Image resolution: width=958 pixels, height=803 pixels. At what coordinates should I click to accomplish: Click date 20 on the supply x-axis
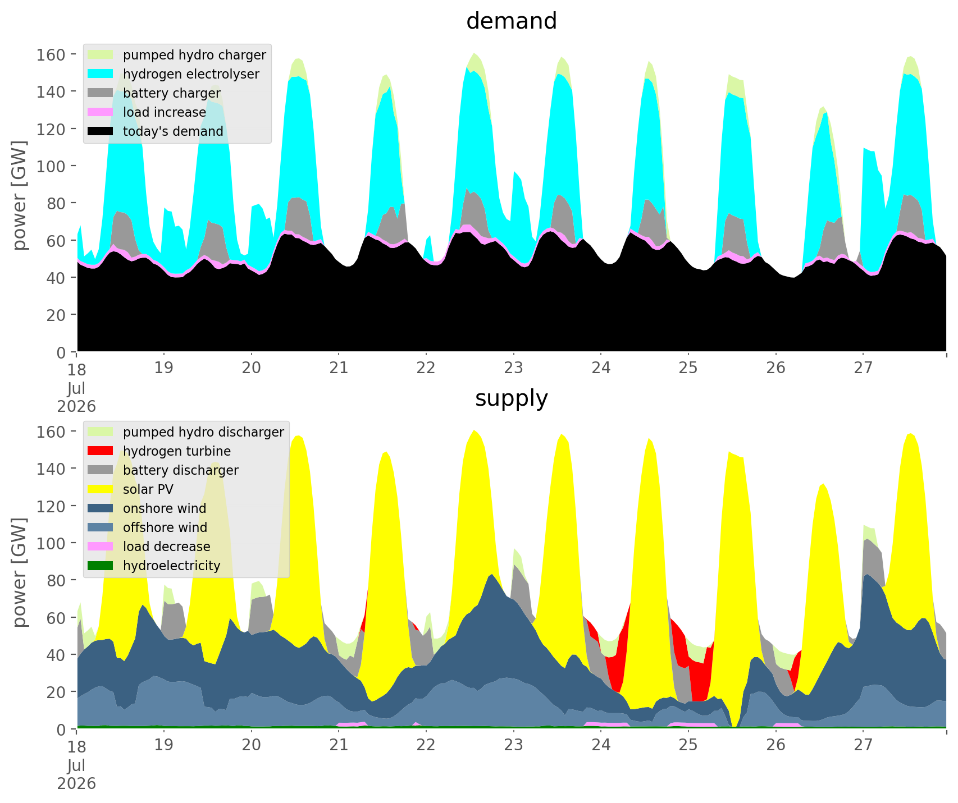point(251,745)
